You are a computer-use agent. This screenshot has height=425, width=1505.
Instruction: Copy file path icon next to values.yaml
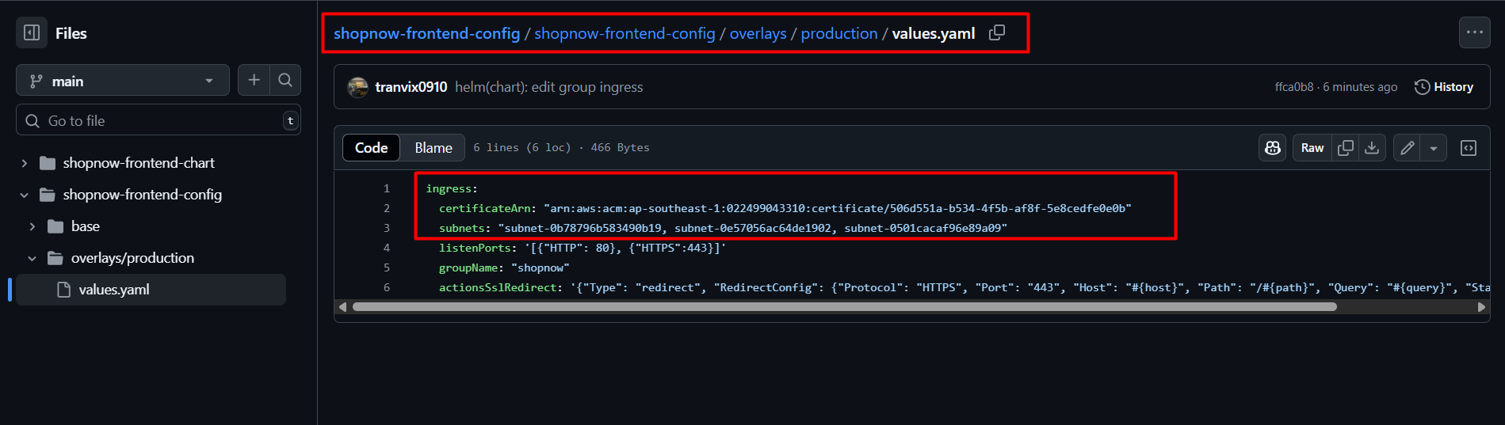(x=997, y=32)
